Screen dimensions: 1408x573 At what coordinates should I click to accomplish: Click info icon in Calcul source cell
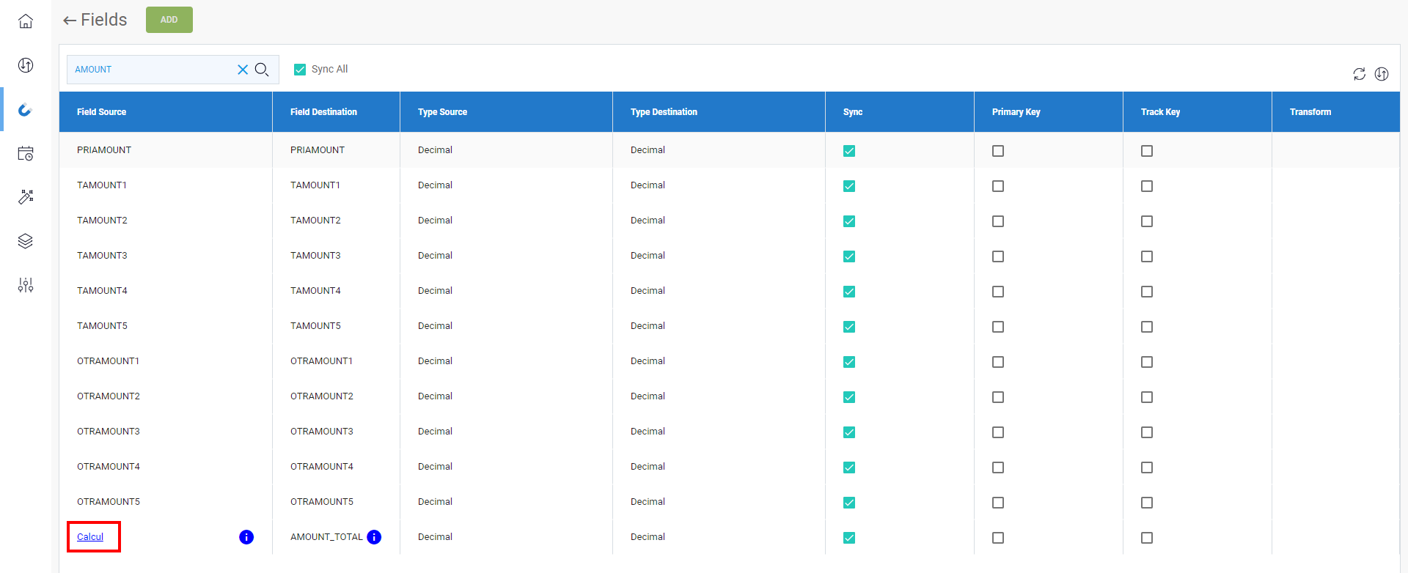tap(246, 537)
